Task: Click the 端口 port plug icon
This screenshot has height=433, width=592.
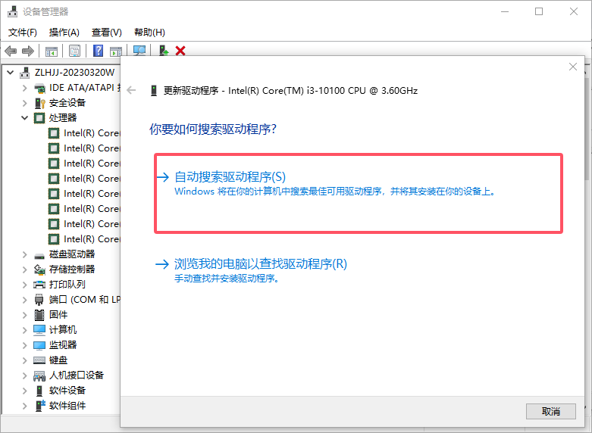Action: pyautogui.click(x=39, y=300)
